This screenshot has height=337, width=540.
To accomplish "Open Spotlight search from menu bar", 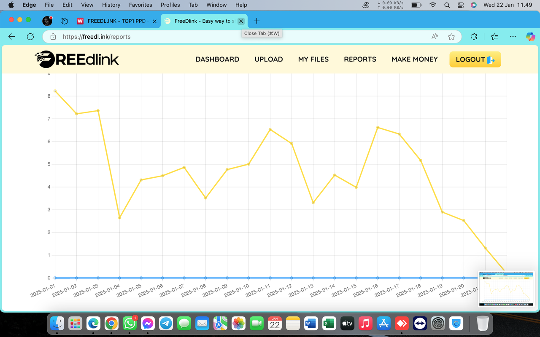I will (x=447, y=5).
